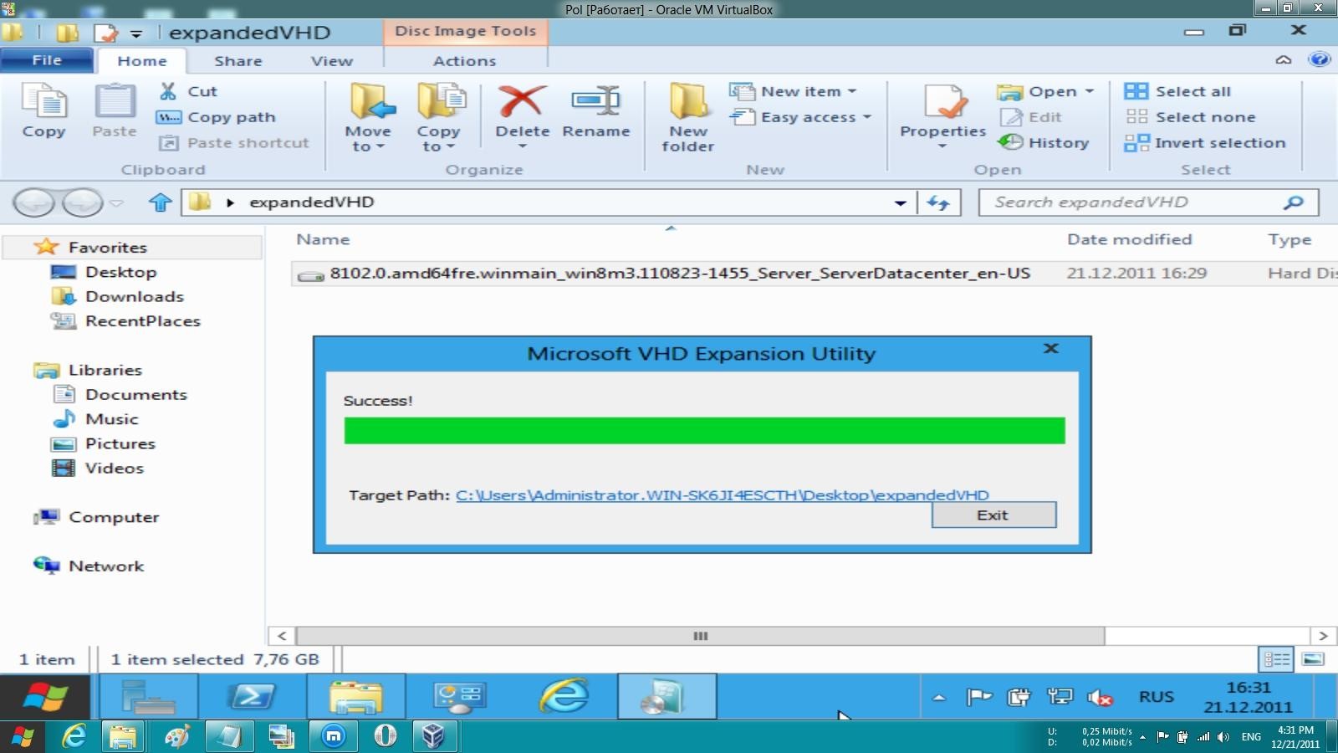Open Pictures library
The width and height of the screenshot is (1338, 753).
point(120,443)
